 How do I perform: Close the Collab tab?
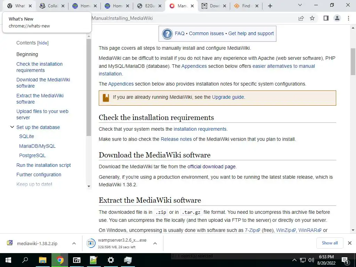tap(63, 6)
